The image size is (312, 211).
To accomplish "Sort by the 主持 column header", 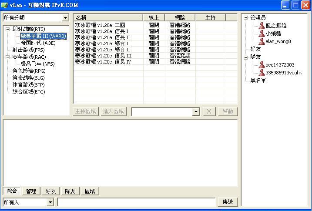I will (x=210, y=18).
